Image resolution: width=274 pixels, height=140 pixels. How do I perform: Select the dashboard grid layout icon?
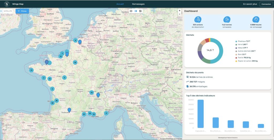tap(140, 11)
